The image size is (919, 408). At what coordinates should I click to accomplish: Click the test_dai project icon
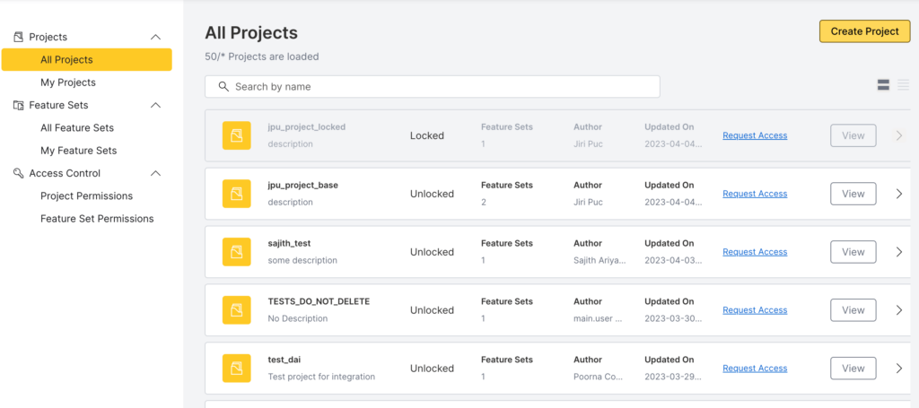pos(237,369)
